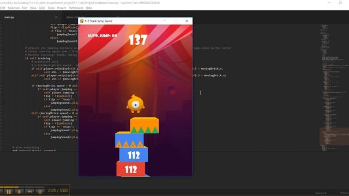Image resolution: width=349 pixels, height=196 pixels.
Task: Open the Preferences menu
Action: [x=76, y=8]
